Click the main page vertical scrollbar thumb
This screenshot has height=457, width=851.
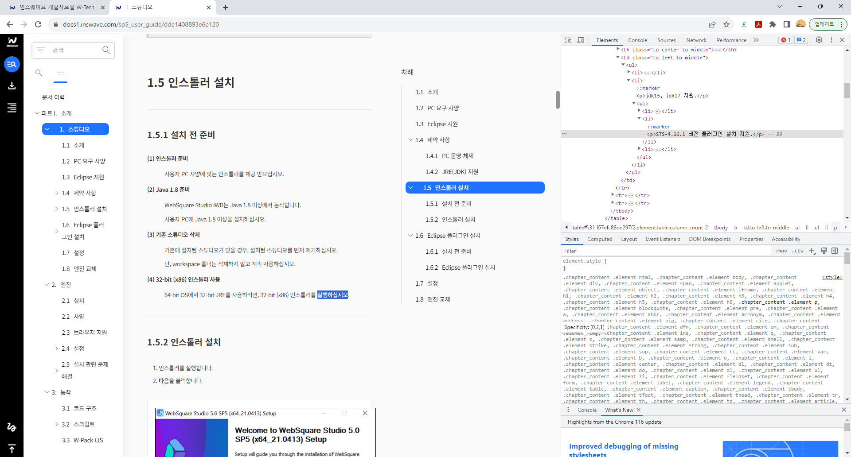coord(558,100)
